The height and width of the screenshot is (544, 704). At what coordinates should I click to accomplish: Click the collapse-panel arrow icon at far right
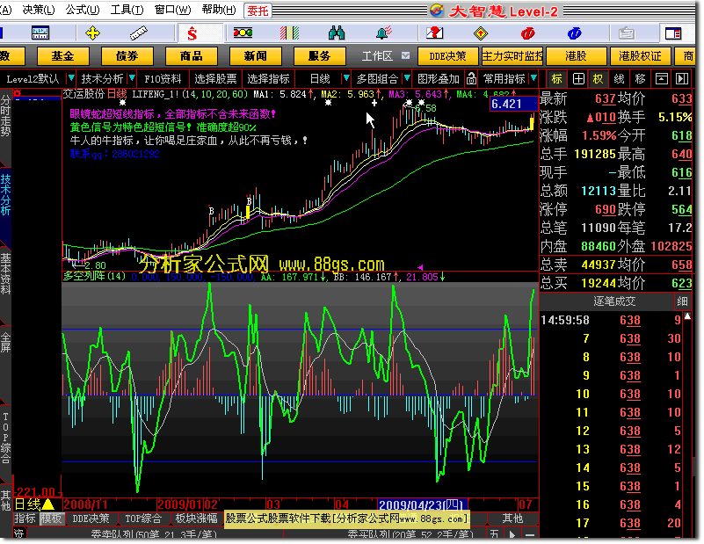(x=682, y=79)
